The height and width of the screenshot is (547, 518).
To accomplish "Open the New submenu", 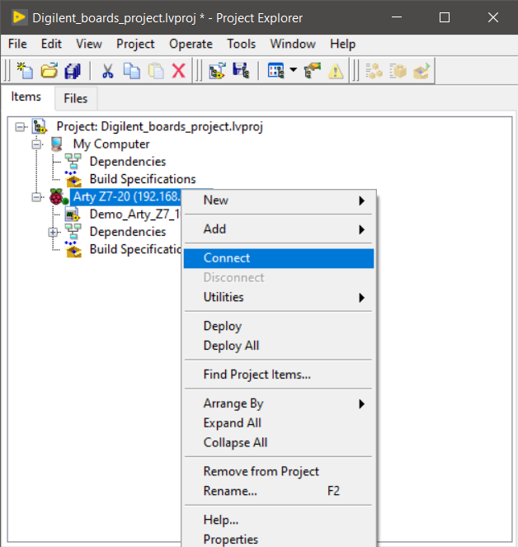I will pyautogui.click(x=278, y=200).
